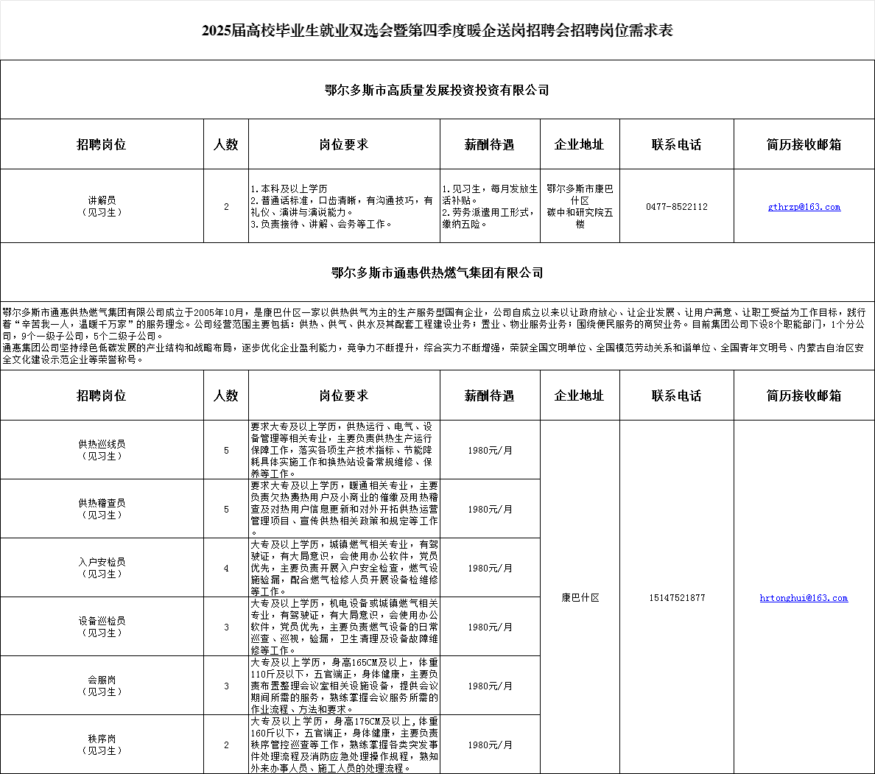Select salary cell 见习生，每月发放生活补贴
This screenshot has height=774, width=875.
pos(490,206)
